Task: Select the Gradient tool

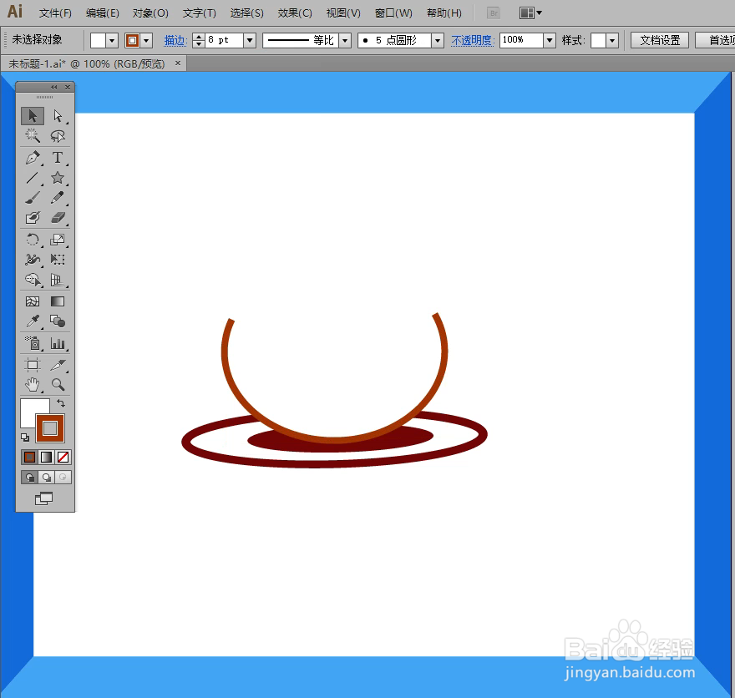Action: 58,301
